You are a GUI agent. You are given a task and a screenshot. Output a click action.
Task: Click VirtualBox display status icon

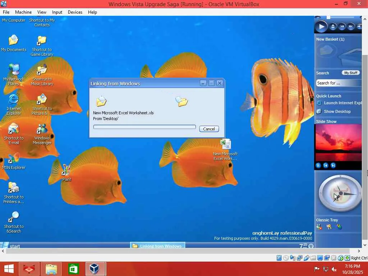click(x=320, y=258)
